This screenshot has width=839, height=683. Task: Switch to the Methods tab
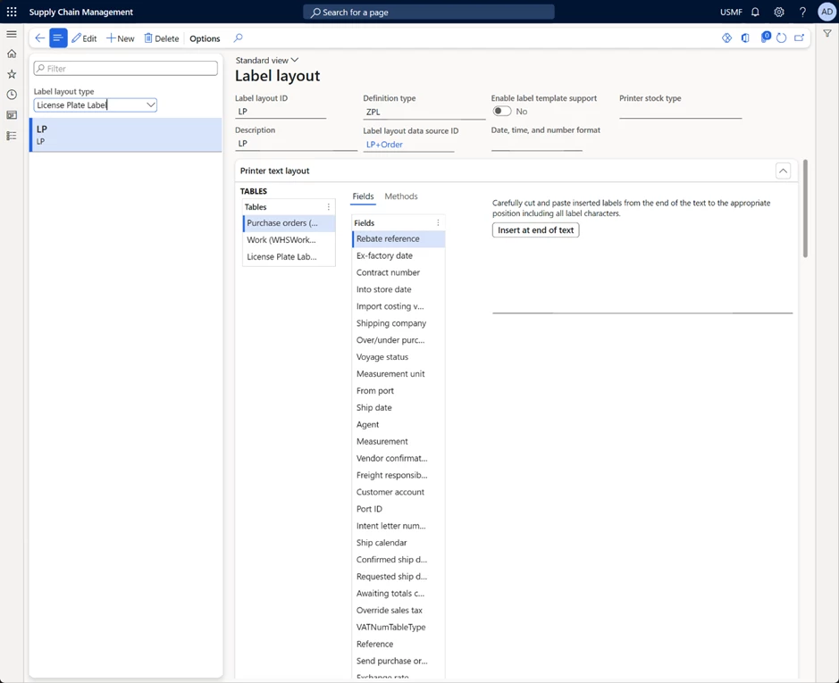pos(401,196)
